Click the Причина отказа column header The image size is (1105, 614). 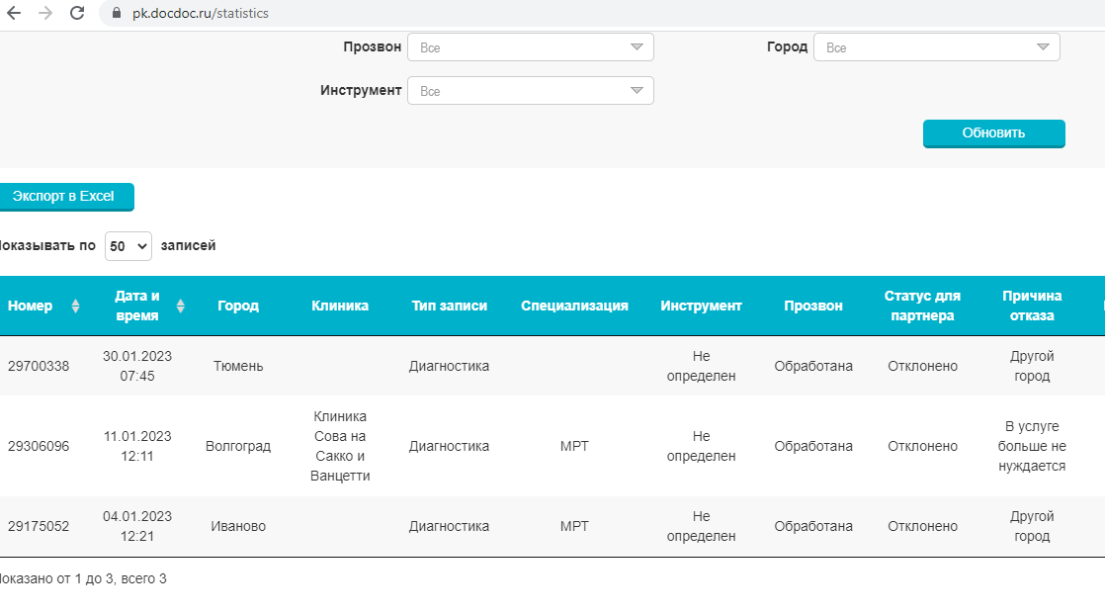coord(1031,307)
